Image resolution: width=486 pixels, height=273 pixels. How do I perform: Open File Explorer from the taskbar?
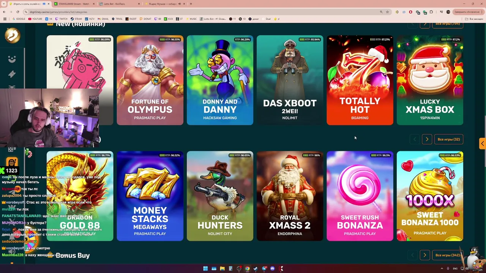tap(222, 268)
